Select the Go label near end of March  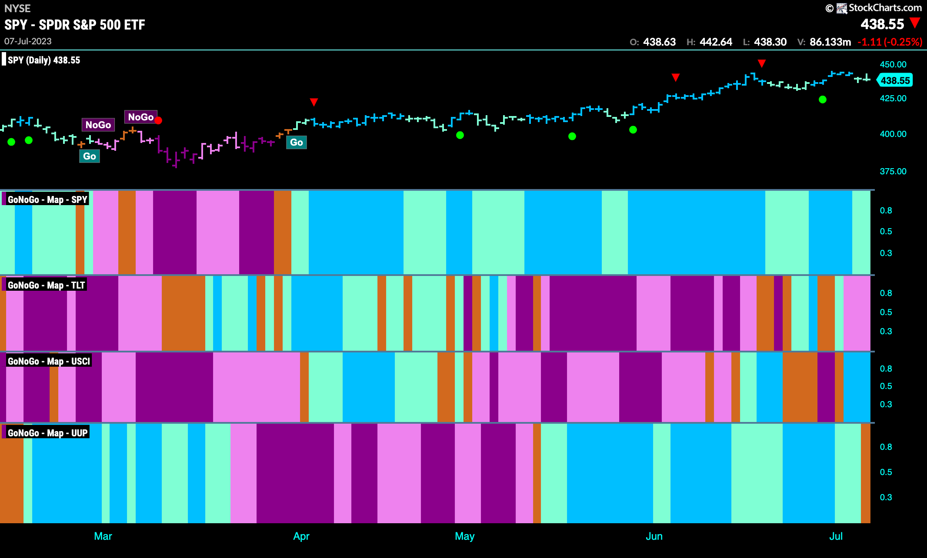(297, 142)
